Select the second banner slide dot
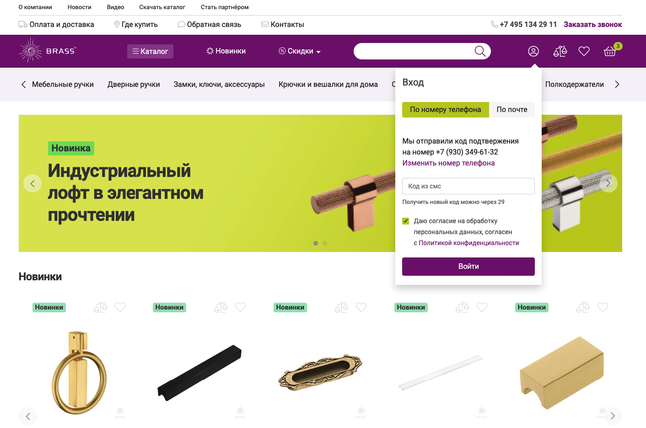 coord(325,243)
